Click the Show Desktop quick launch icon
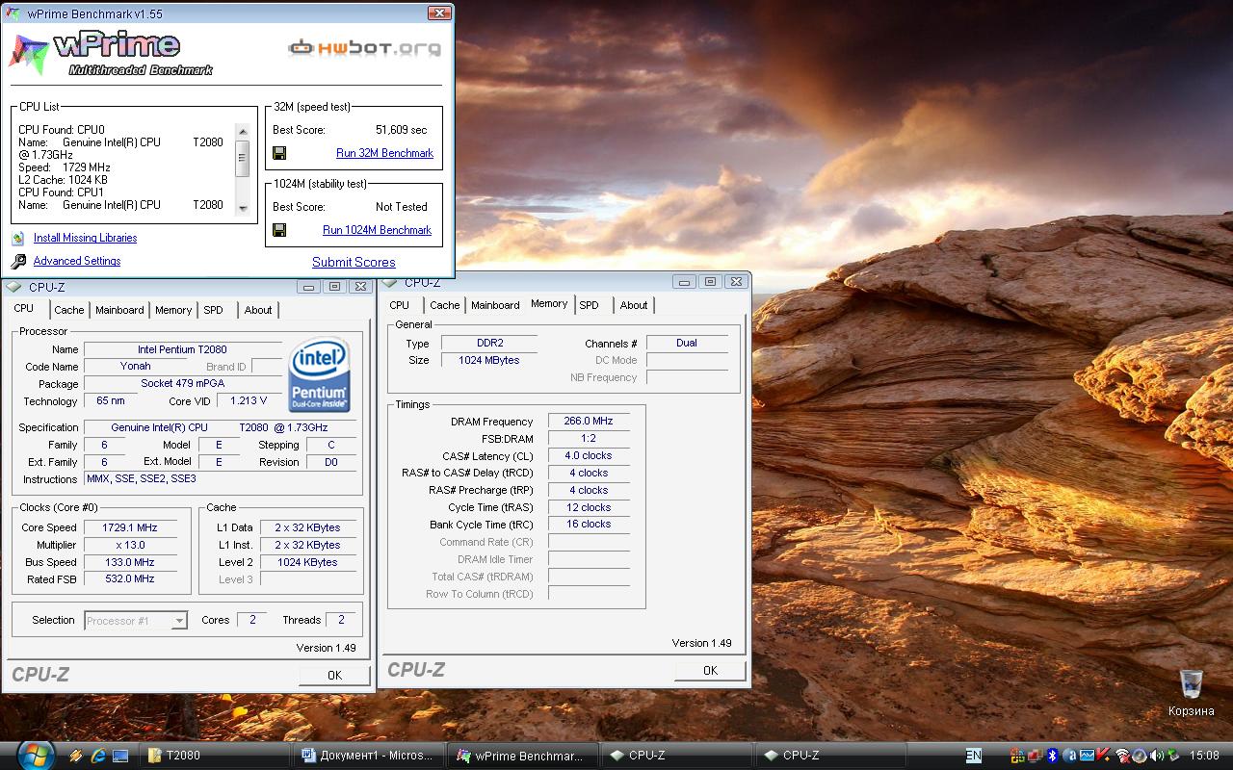This screenshot has width=1233, height=770. pyautogui.click(x=119, y=756)
